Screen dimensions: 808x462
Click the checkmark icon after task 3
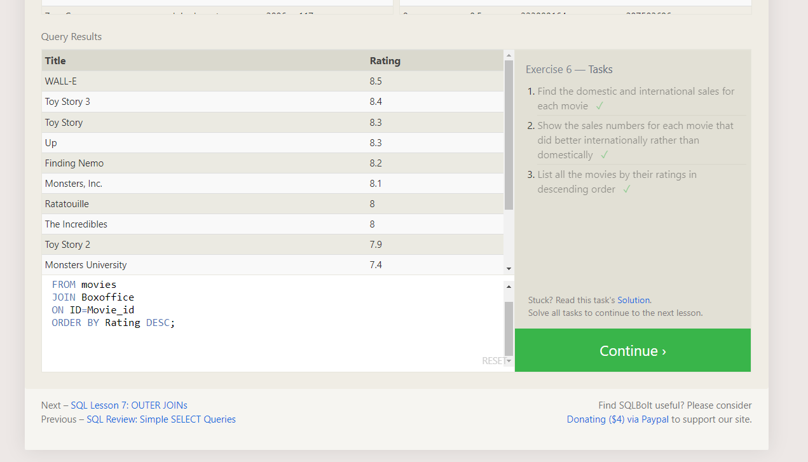pyautogui.click(x=627, y=189)
